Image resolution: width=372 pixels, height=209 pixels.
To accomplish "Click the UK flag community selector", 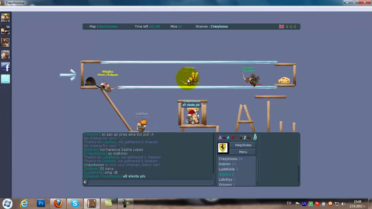I will pos(281,26).
